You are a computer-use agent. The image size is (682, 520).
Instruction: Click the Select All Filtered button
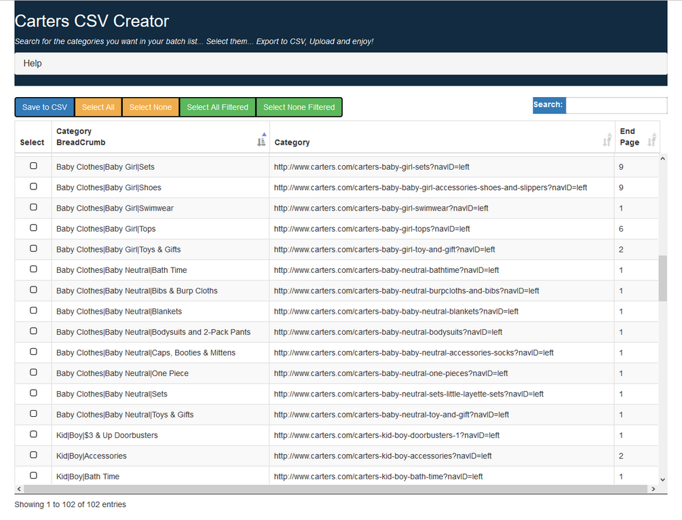pyautogui.click(x=217, y=107)
